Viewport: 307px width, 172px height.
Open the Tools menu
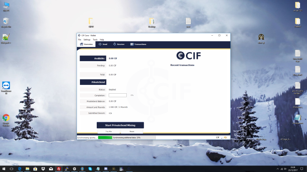95,40
